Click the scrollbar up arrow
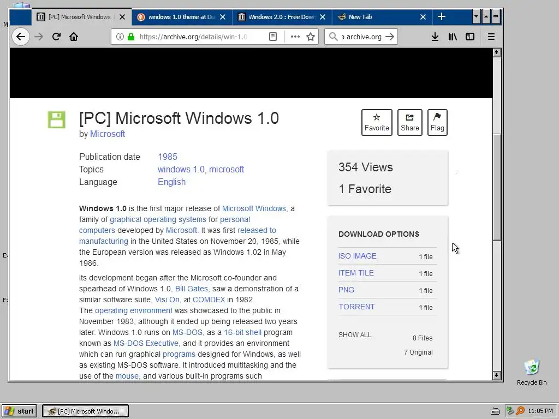This screenshot has height=419, width=559. (497, 52)
